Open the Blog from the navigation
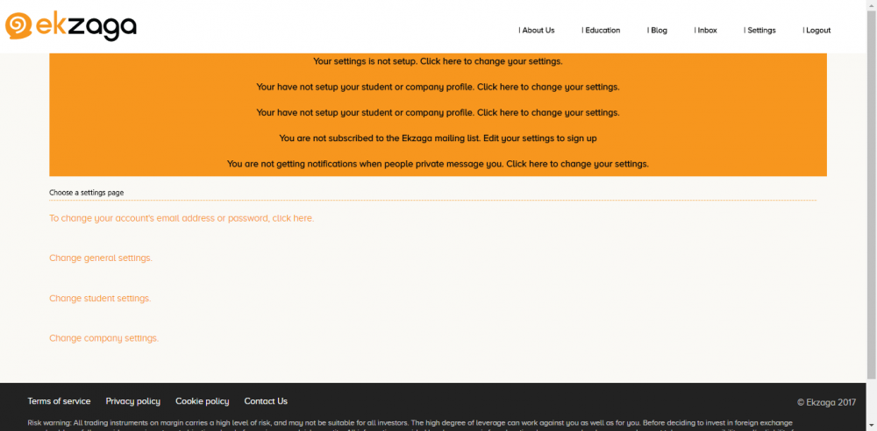Image resolution: width=877 pixels, height=431 pixels. coord(658,30)
